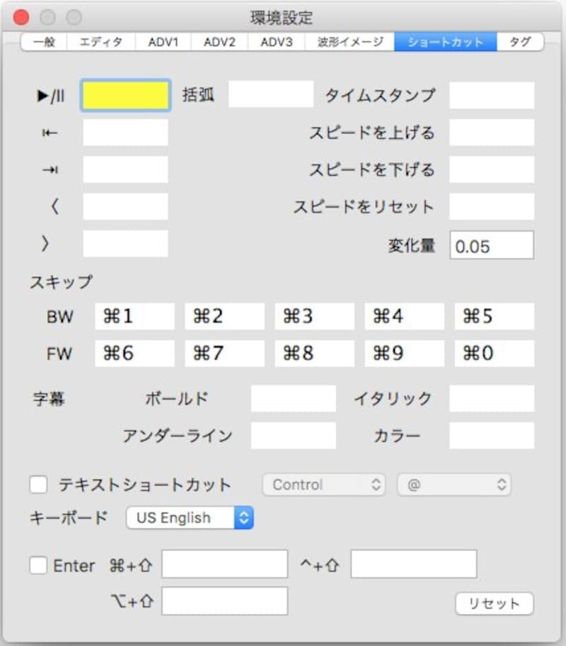This screenshot has width=566, height=646.
Task: Select the yellow play/pause shortcut field
Action: [125, 94]
